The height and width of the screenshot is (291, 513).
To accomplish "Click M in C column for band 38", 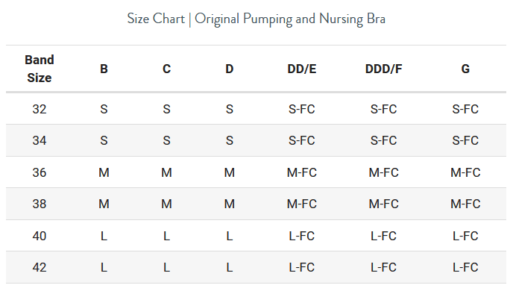I will [x=166, y=204].
